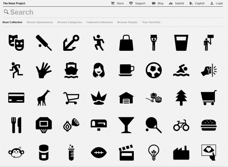Open the English language selector
This screenshot has height=167, width=228.
tap(197, 3)
